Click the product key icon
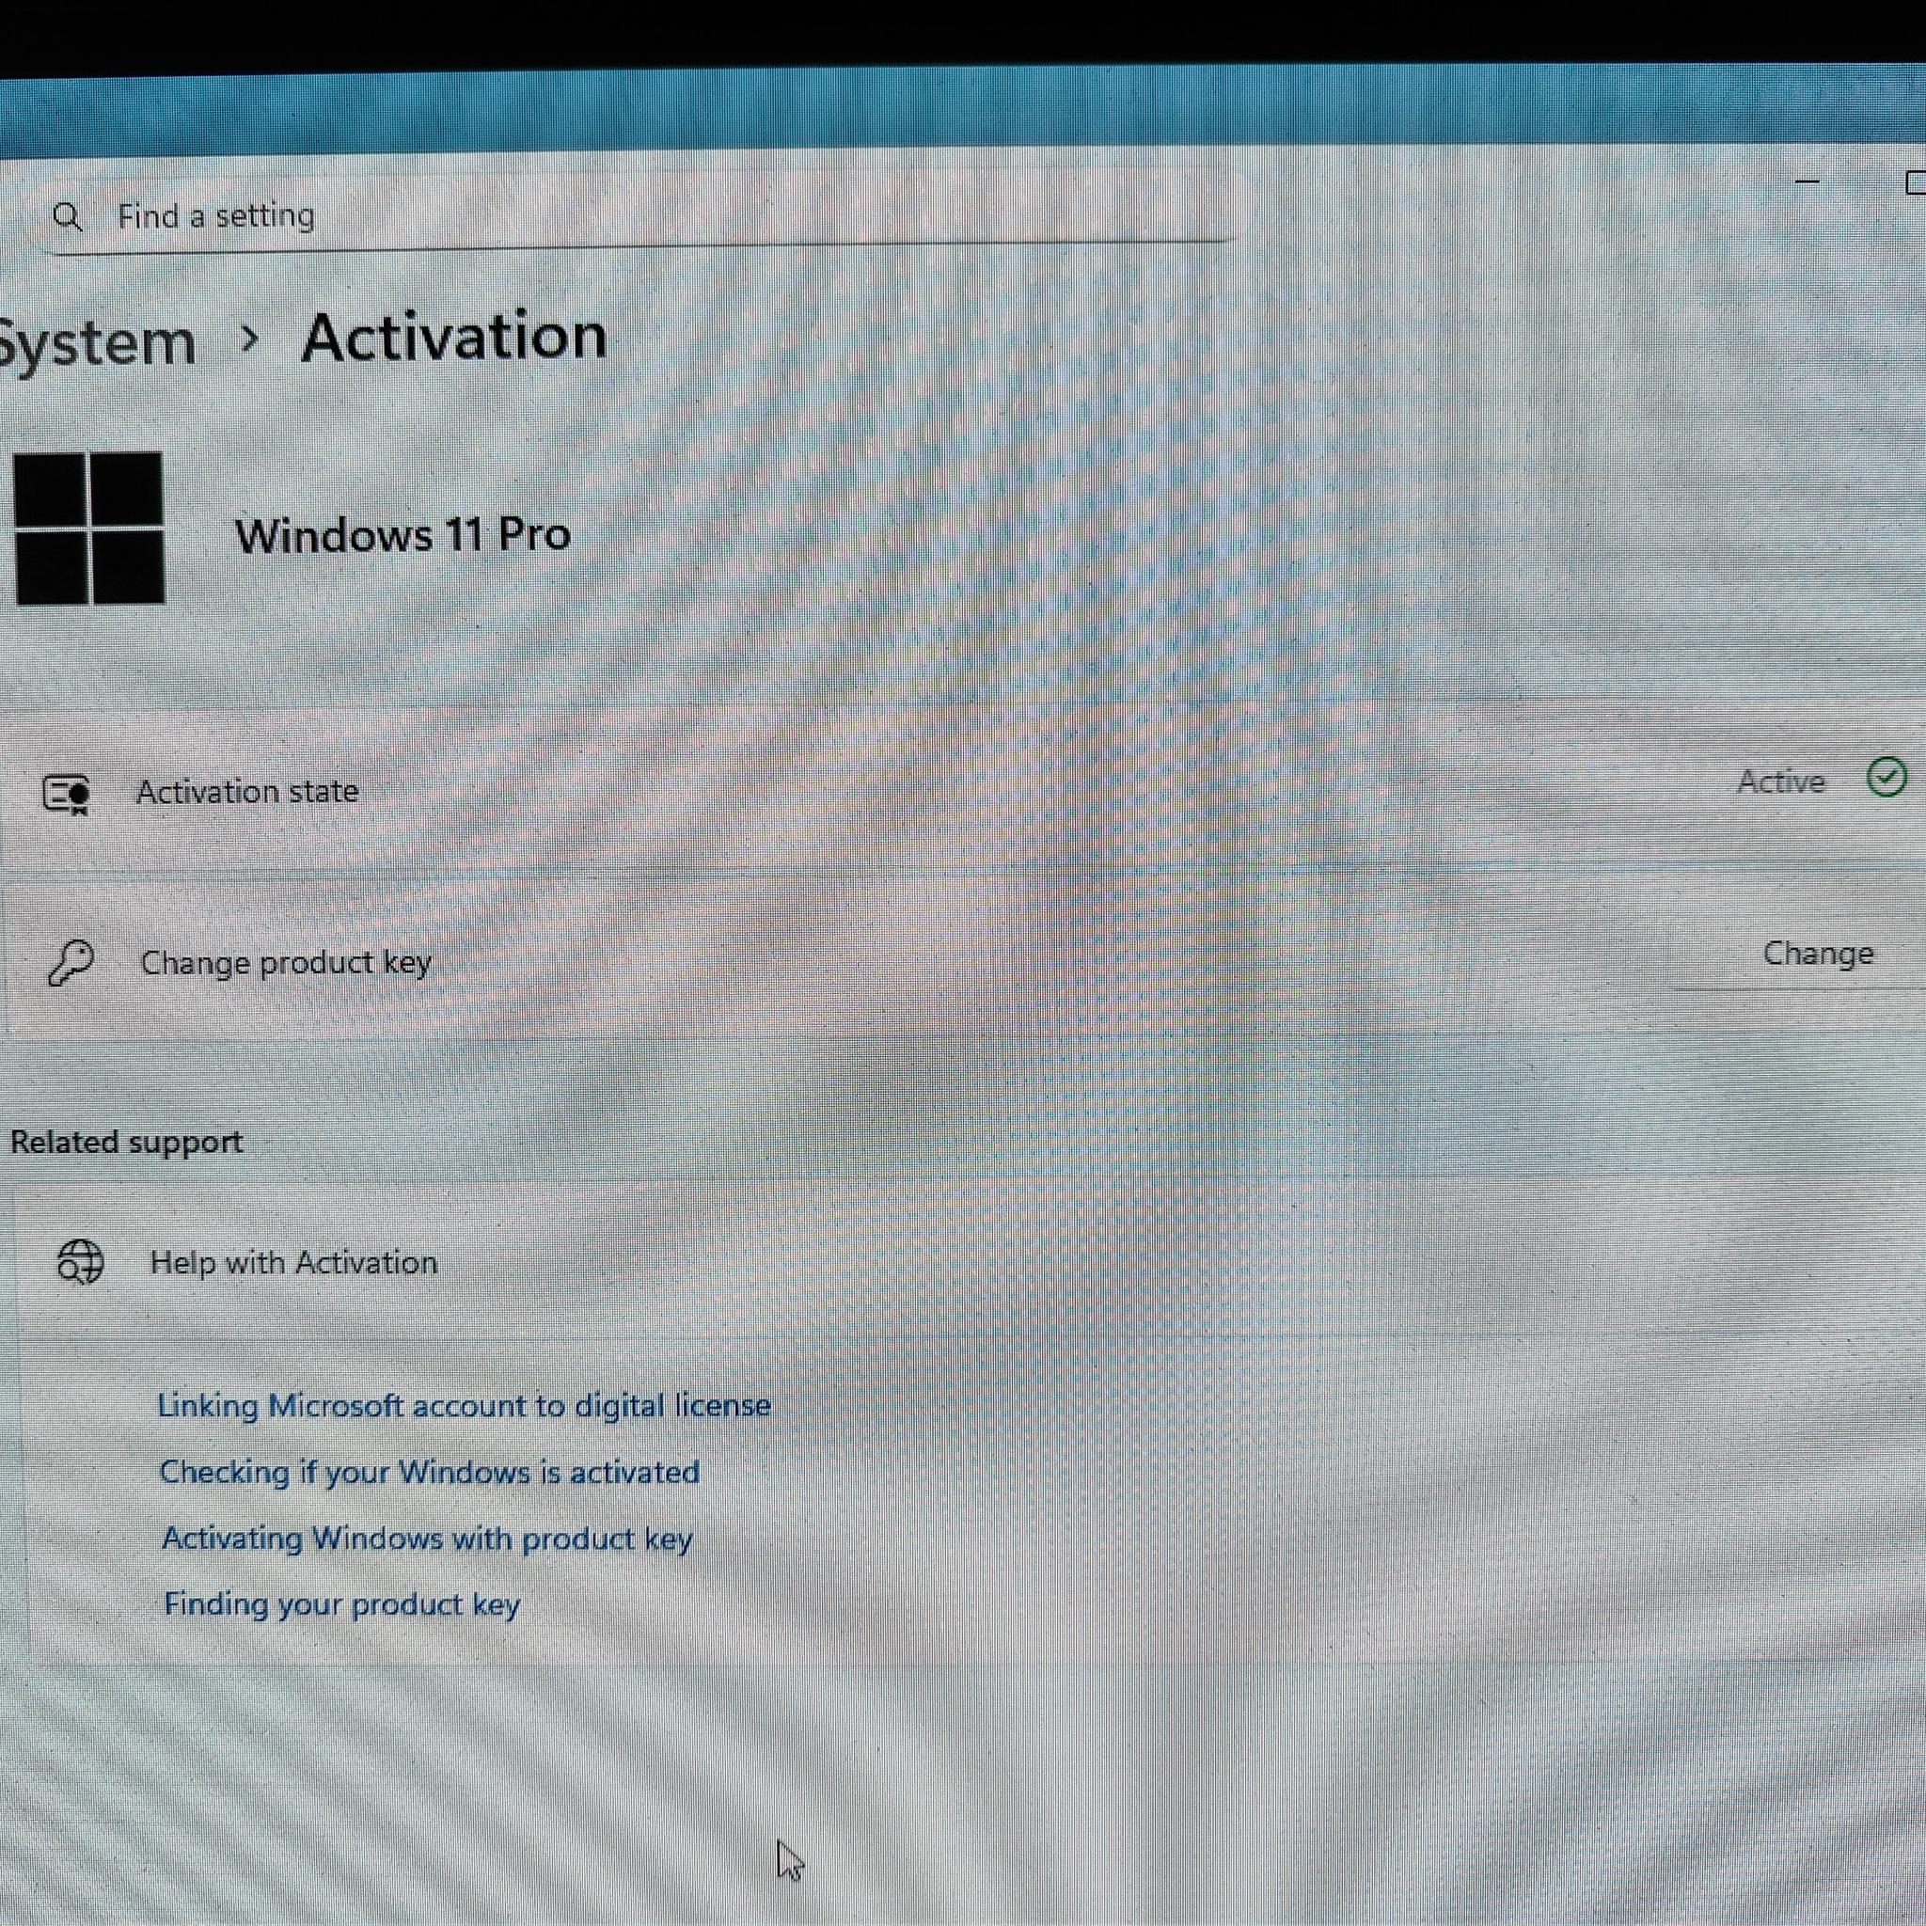Image resolution: width=1926 pixels, height=1926 pixels. [70, 963]
